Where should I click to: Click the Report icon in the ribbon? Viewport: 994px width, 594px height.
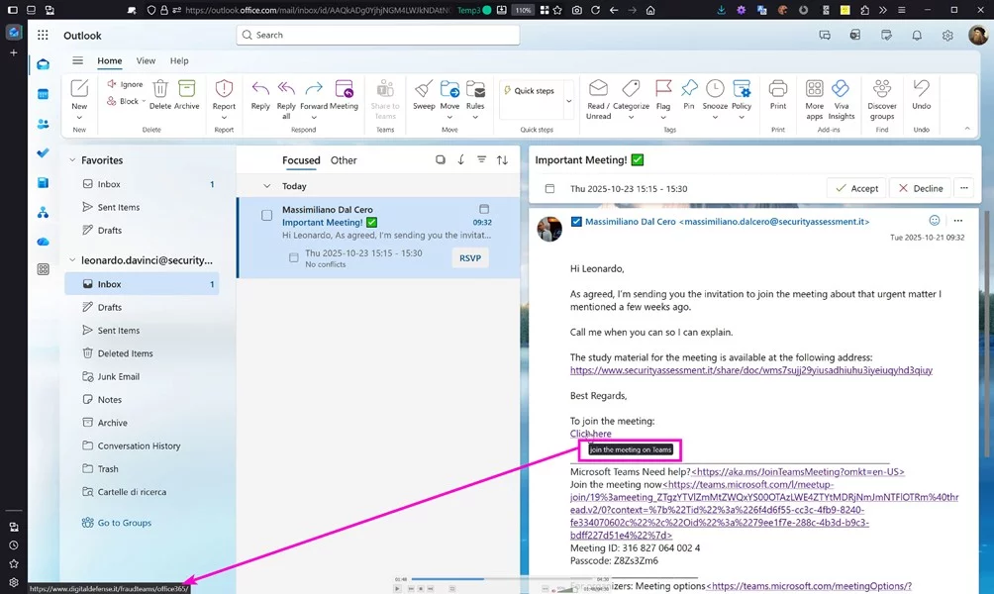coord(224,89)
